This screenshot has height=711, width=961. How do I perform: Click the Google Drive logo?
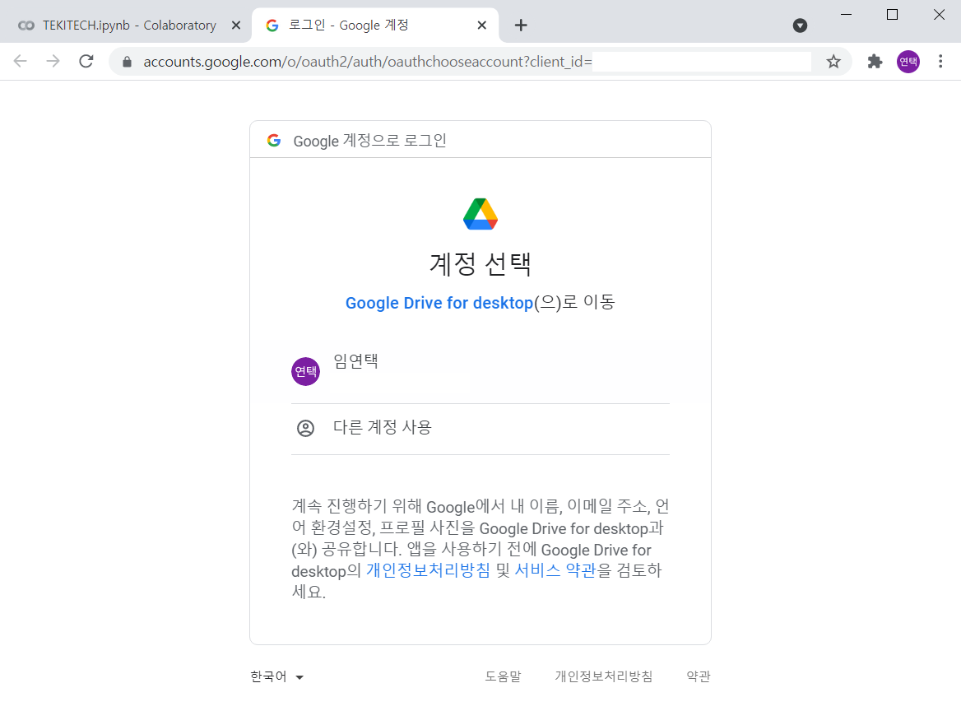click(x=480, y=214)
